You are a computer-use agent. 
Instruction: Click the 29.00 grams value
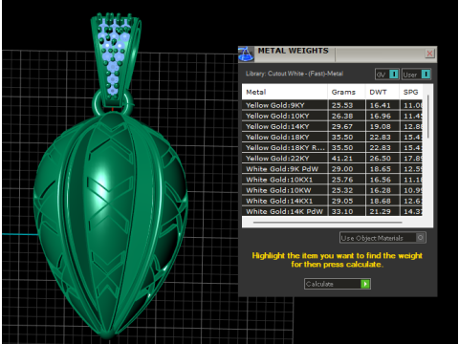click(x=342, y=169)
